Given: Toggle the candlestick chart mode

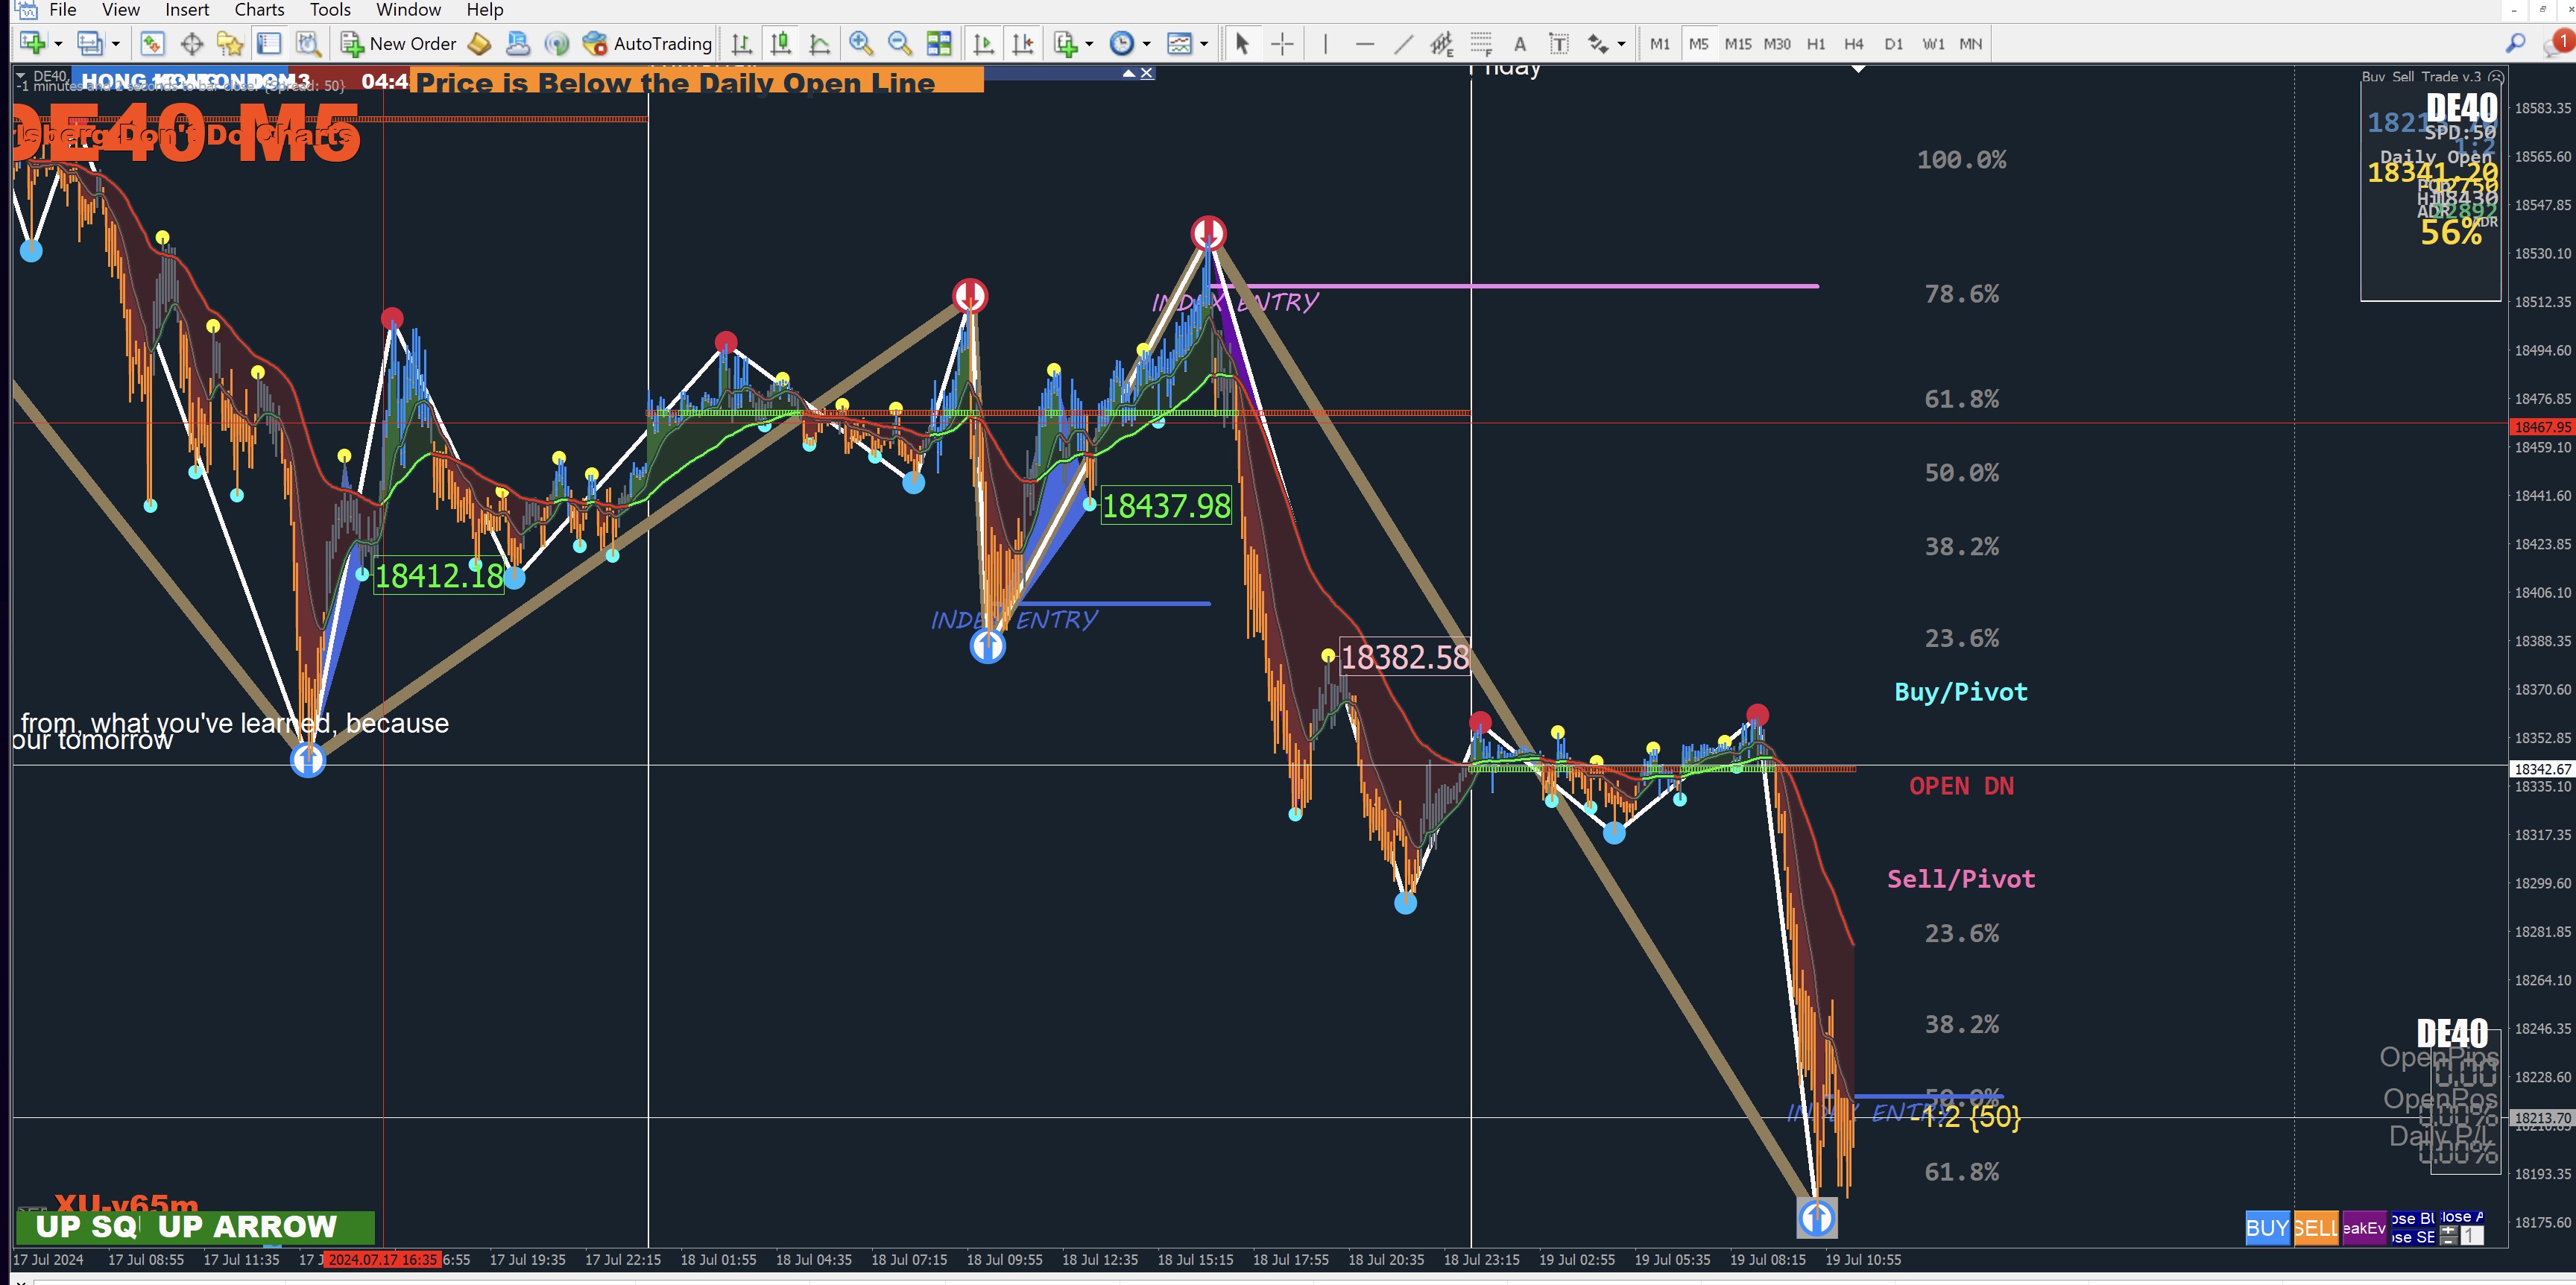Looking at the screenshot, I should tap(780, 44).
